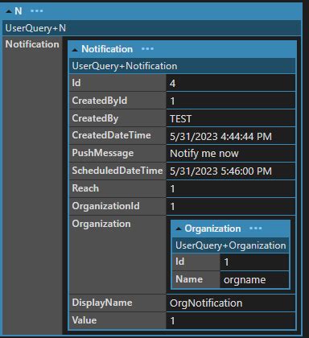Click the DisplayName field label

tap(102, 303)
